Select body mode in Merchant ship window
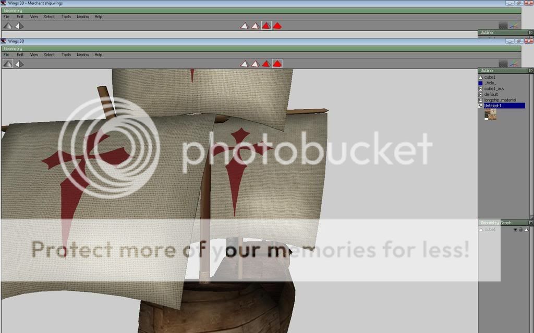Image resolution: width=534 pixels, height=333 pixels. (277, 25)
